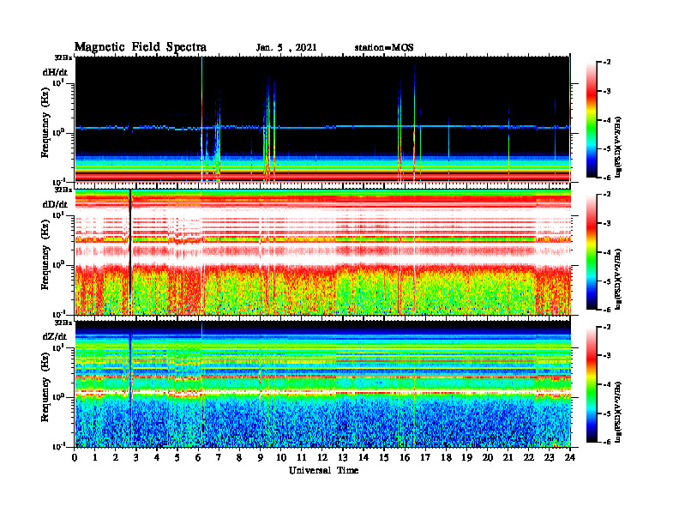The width and height of the screenshot is (679, 525).
Task: Click hour tick label "6" on time axis
Action: 198,458
